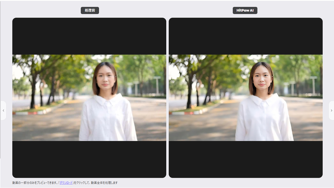
Task: Select the HitPaw AI label tag
Action: pyautogui.click(x=245, y=10)
